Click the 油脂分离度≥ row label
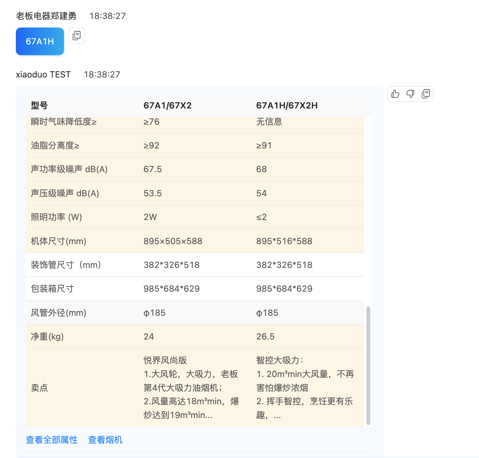 [x=55, y=145]
